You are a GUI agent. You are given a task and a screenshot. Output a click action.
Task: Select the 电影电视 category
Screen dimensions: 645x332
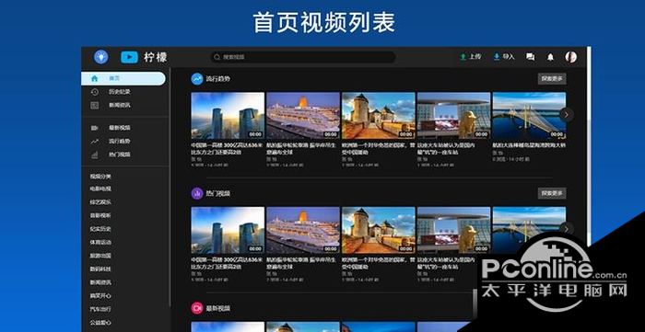[100, 189]
